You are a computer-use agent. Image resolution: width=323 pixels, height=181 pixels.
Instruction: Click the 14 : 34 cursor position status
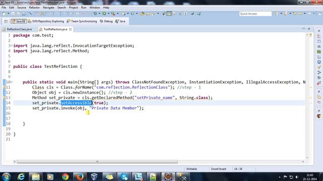coord(238,169)
